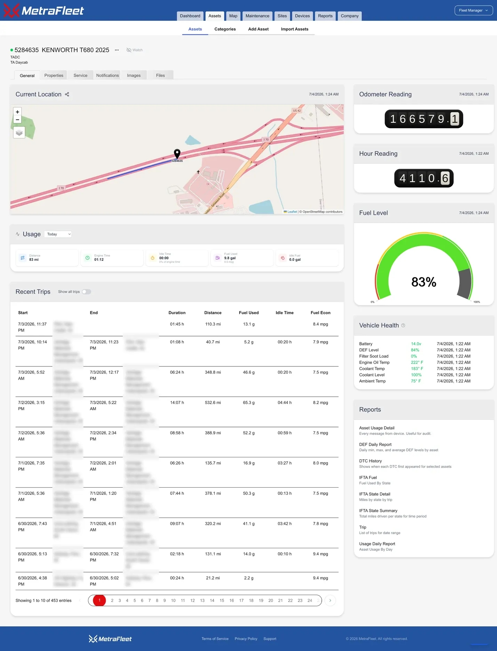Go to next page of trips
This screenshot has width=497, height=651.
click(330, 600)
